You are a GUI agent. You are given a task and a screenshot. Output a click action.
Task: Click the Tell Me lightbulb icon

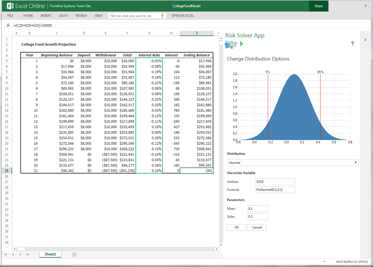tap(162, 16)
